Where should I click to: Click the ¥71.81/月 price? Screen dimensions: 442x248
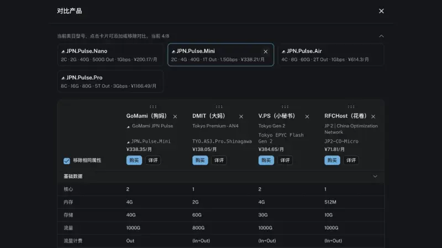pos(334,149)
